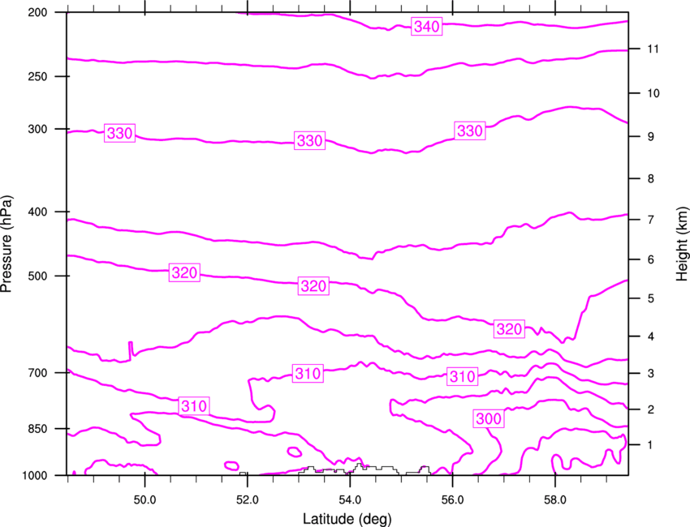This screenshot has width=690, height=527.
Task: Click the 'Height (km)' axis title
Action: 682,243
